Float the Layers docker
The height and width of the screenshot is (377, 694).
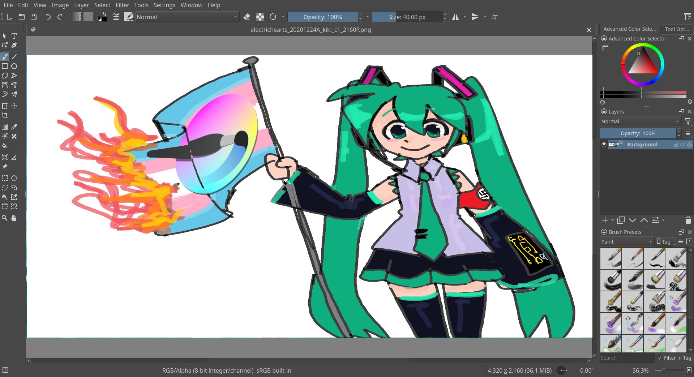coord(681,112)
